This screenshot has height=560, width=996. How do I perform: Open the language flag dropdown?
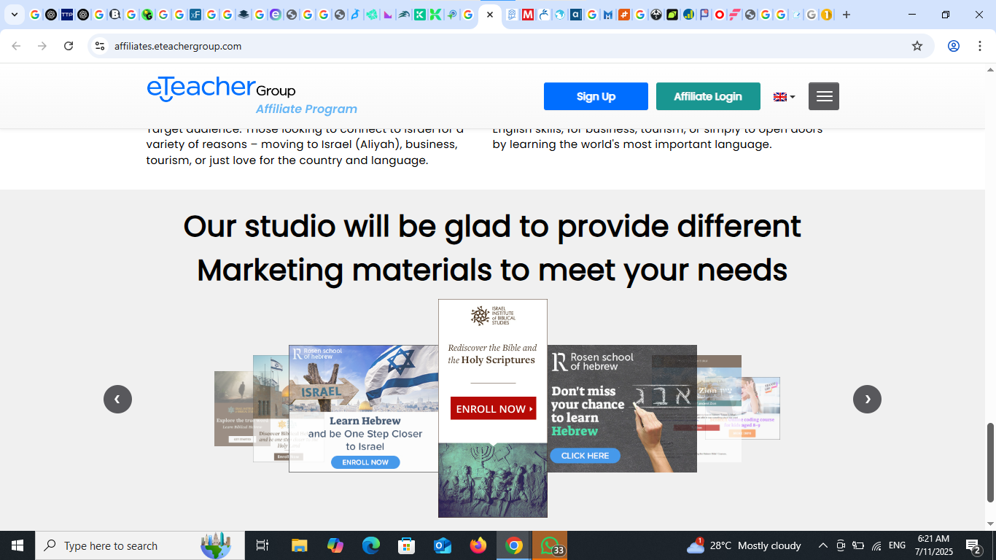(785, 97)
